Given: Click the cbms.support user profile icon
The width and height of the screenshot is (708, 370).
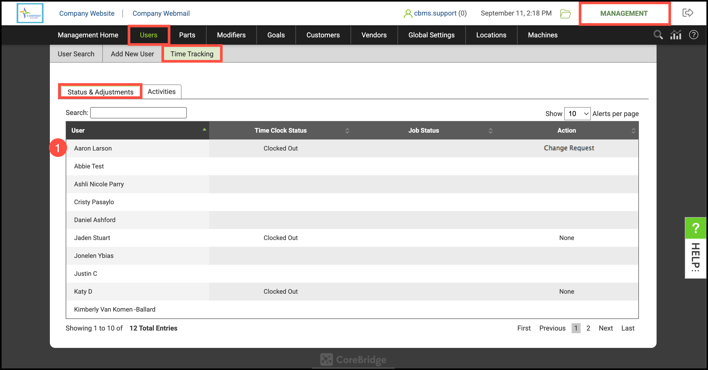Looking at the screenshot, I should (x=408, y=13).
